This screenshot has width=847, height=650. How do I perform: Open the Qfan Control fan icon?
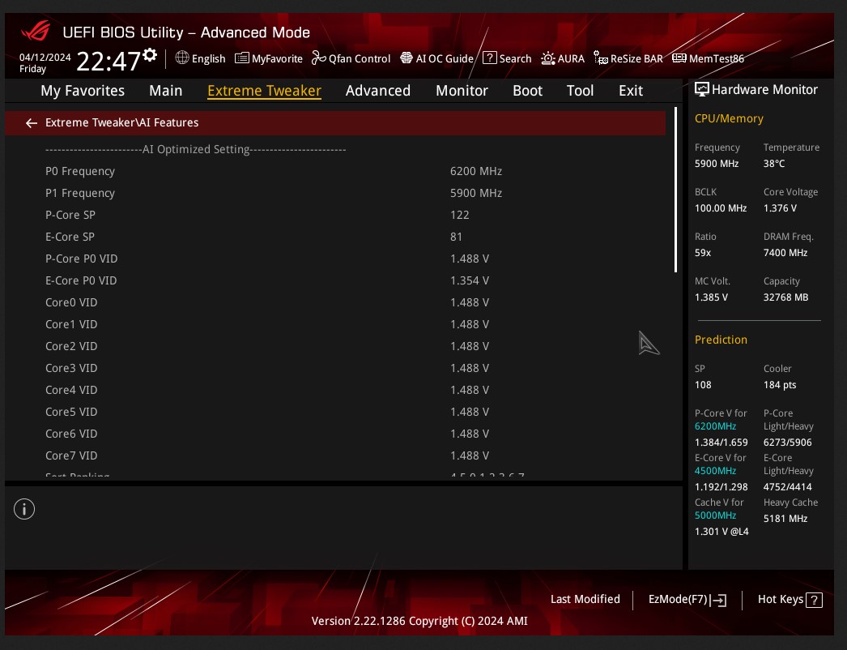(x=319, y=58)
